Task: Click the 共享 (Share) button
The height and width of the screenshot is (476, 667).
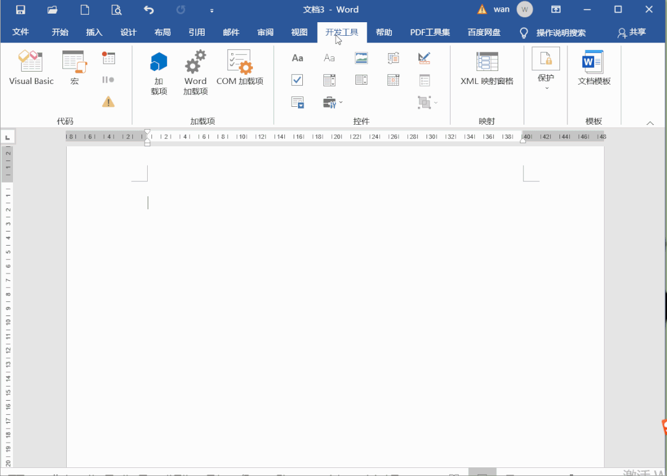Action: click(632, 33)
